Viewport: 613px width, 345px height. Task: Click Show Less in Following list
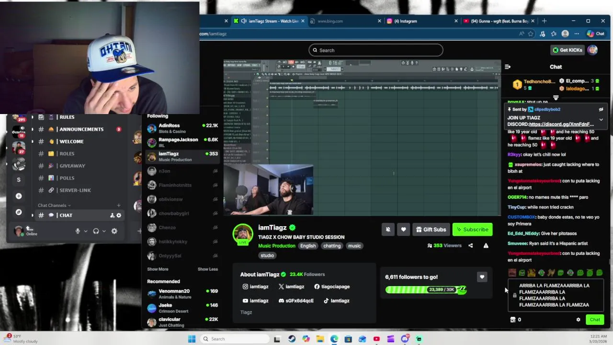pyautogui.click(x=207, y=269)
